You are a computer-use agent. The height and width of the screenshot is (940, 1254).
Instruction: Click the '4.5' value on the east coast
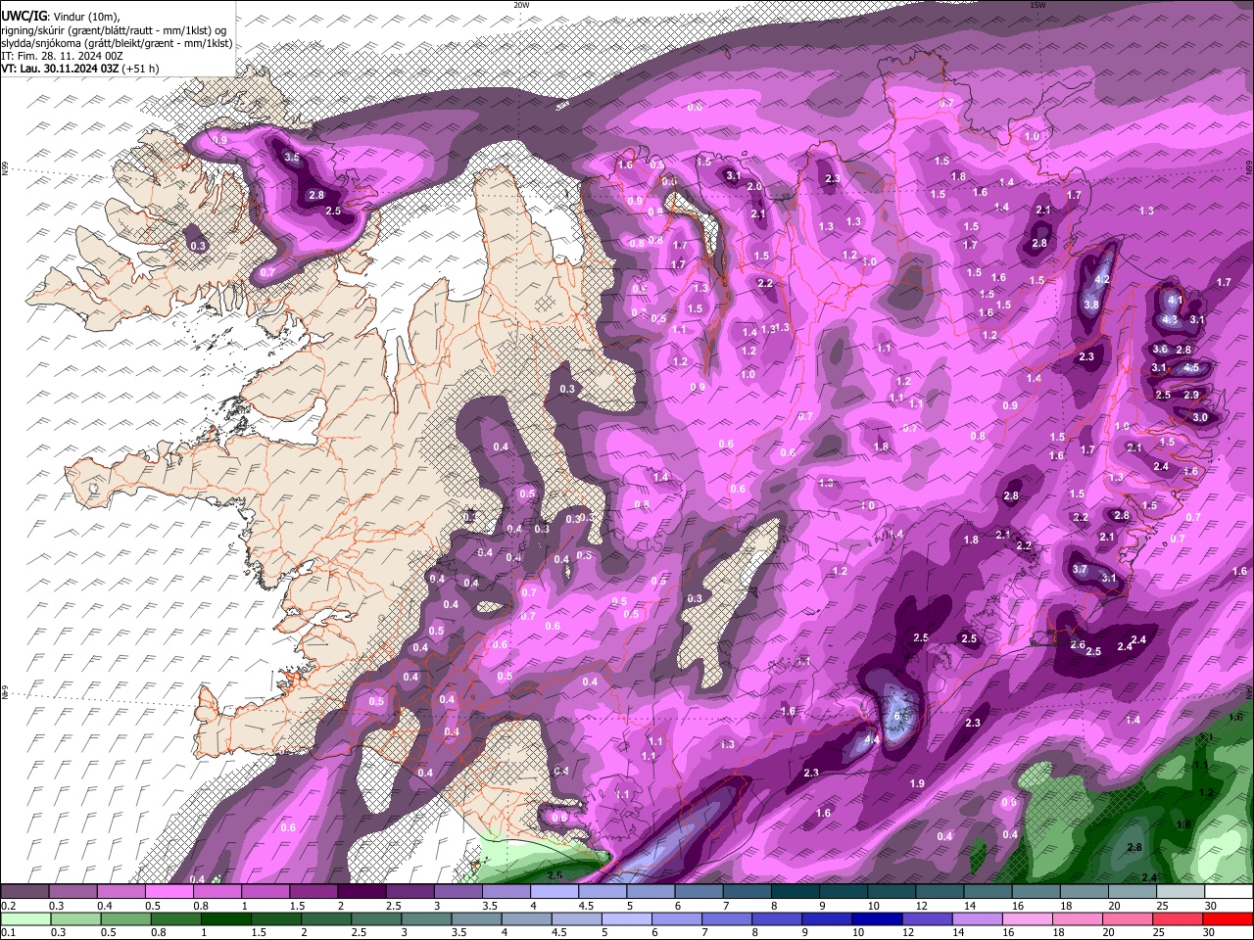tap(1192, 368)
